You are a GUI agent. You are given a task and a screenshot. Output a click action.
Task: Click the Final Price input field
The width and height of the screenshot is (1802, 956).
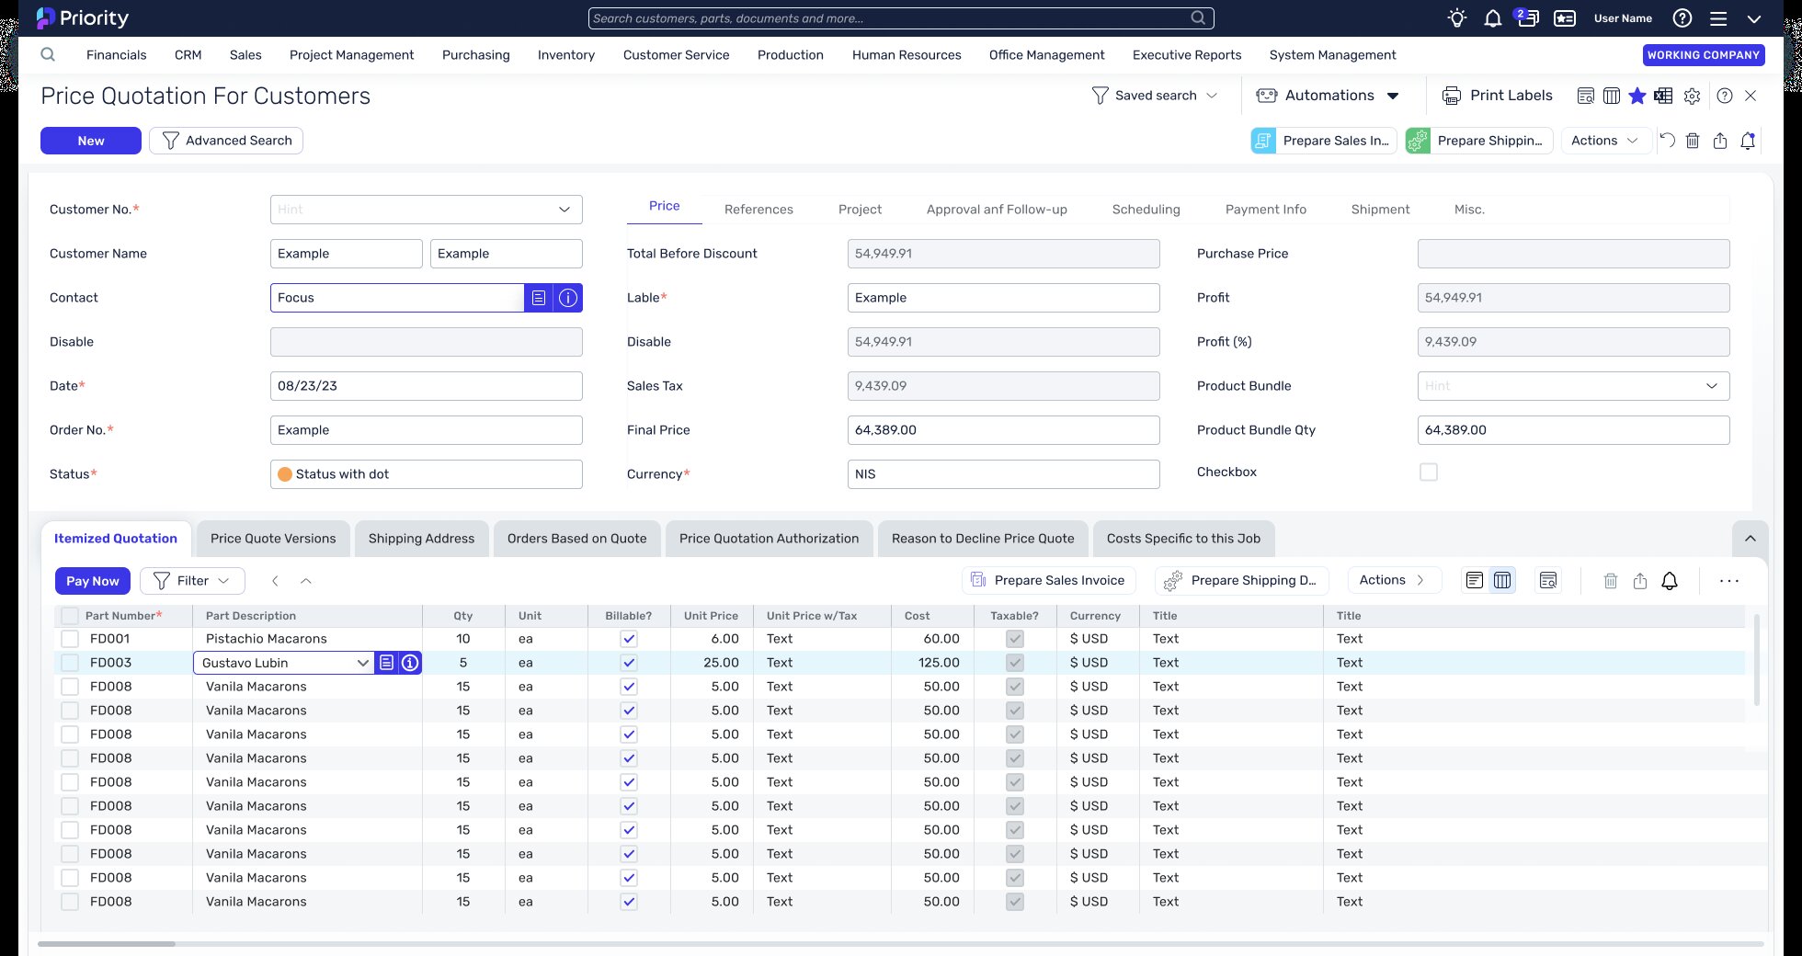(x=1003, y=430)
